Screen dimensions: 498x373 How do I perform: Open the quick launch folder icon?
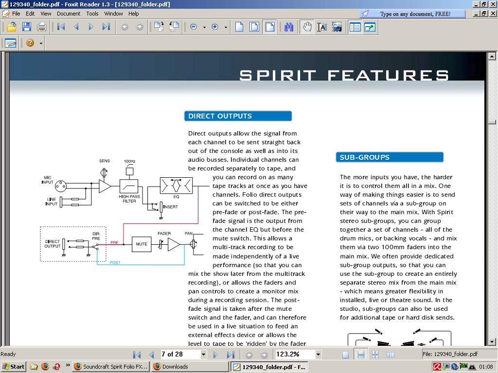(x=34, y=367)
